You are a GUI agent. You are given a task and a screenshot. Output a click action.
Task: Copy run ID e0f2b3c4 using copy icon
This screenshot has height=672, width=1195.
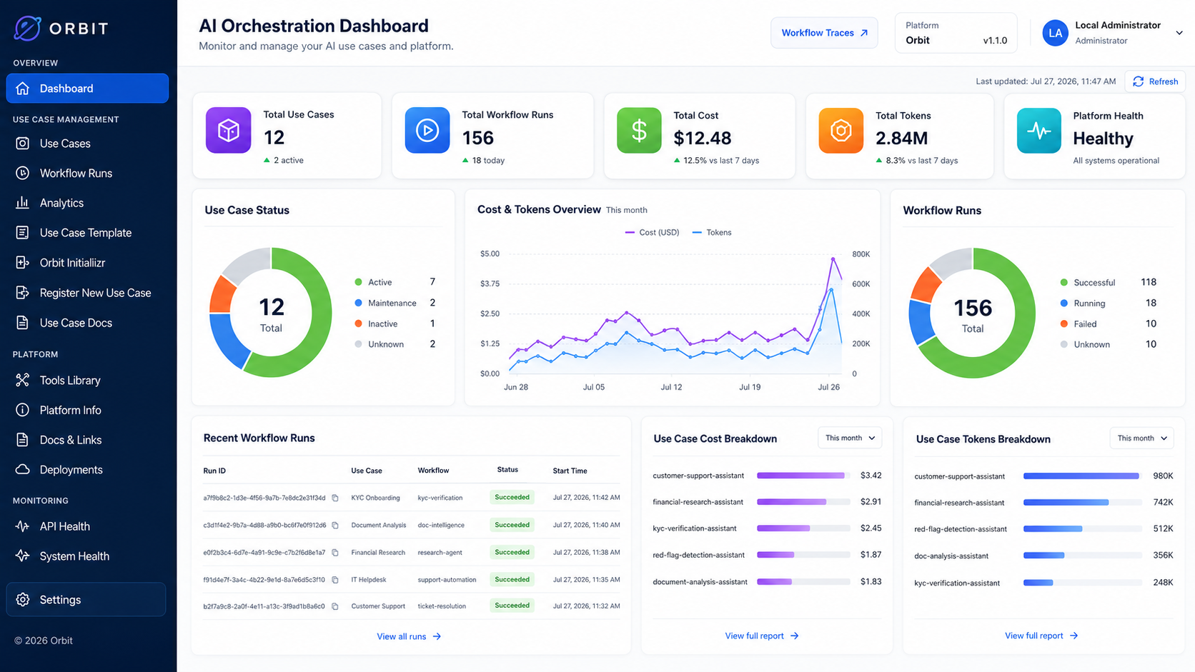335,553
